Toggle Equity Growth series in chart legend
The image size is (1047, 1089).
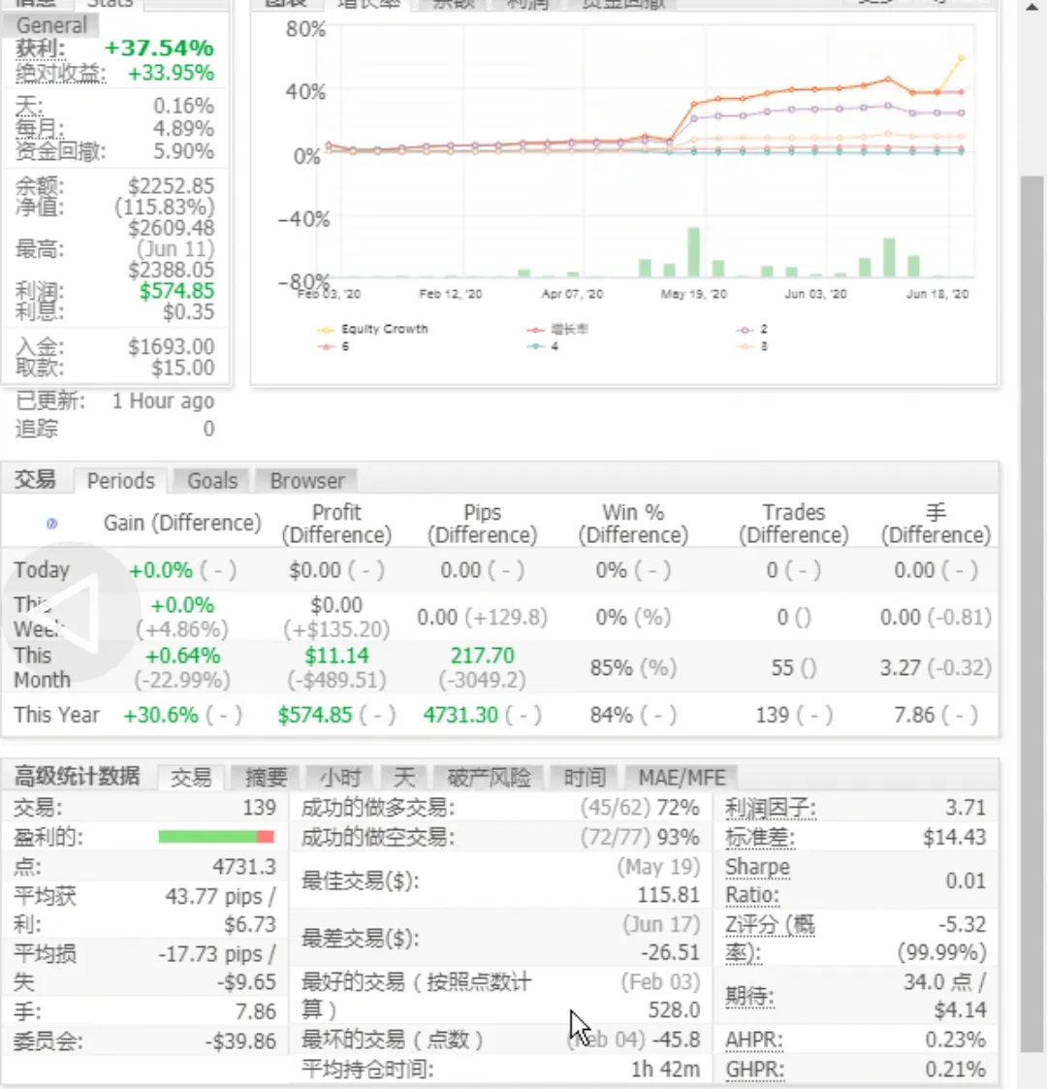[x=373, y=329]
